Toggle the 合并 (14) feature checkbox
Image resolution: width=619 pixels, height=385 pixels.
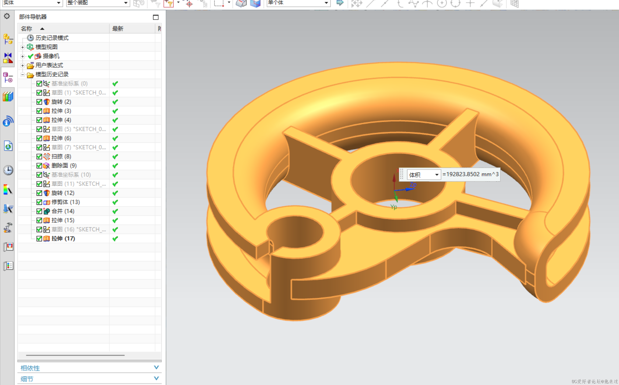coord(39,211)
